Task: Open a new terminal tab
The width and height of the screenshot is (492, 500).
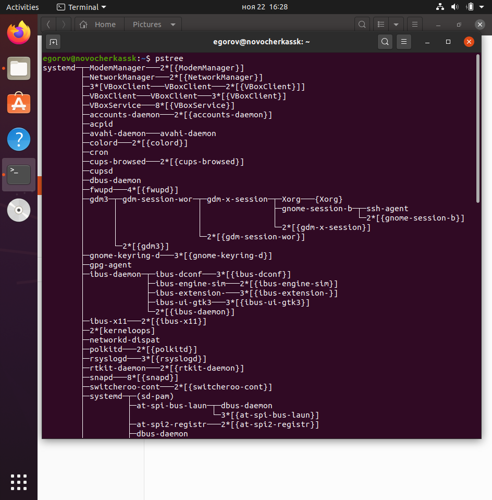Action: click(53, 42)
